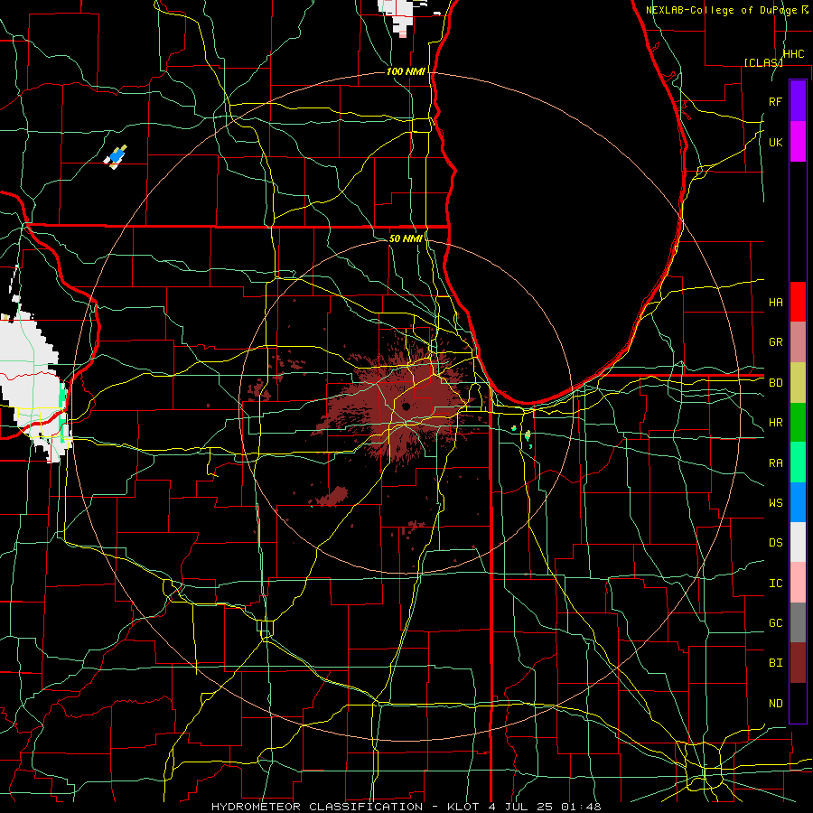Click the RF legend label
This screenshot has width=813, height=813.
pos(776,101)
